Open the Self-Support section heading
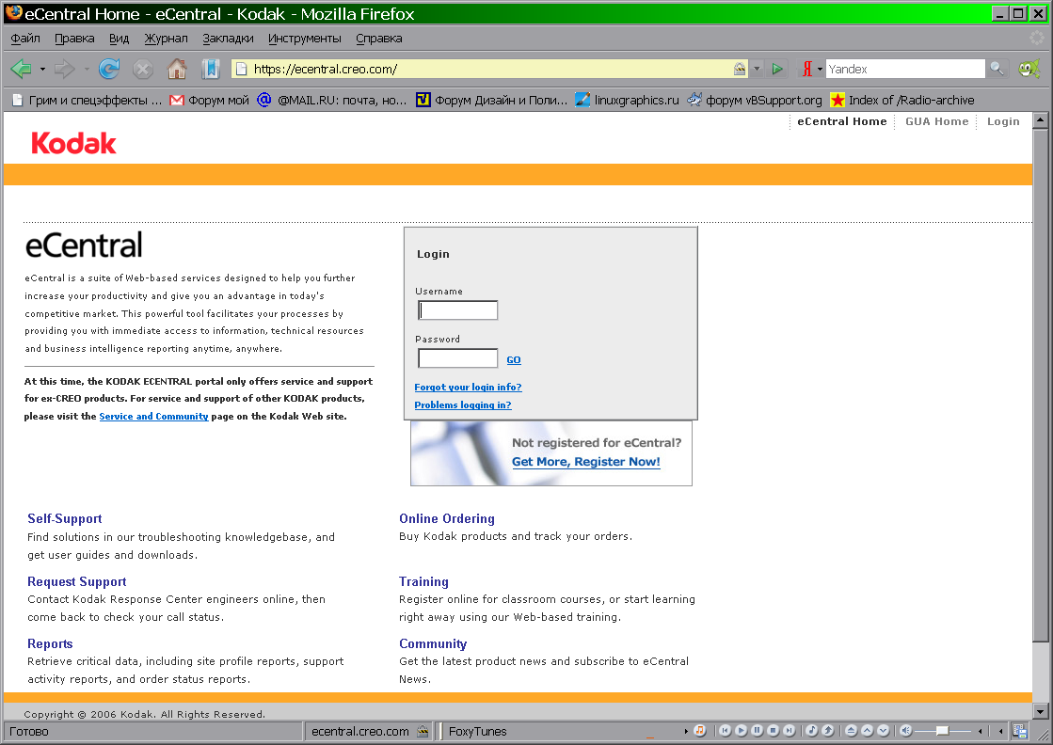 (x=65, y=519)
